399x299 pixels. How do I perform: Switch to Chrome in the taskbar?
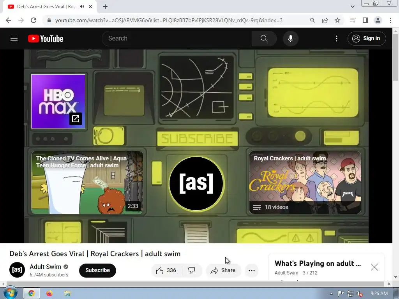[x=31, y=294]
